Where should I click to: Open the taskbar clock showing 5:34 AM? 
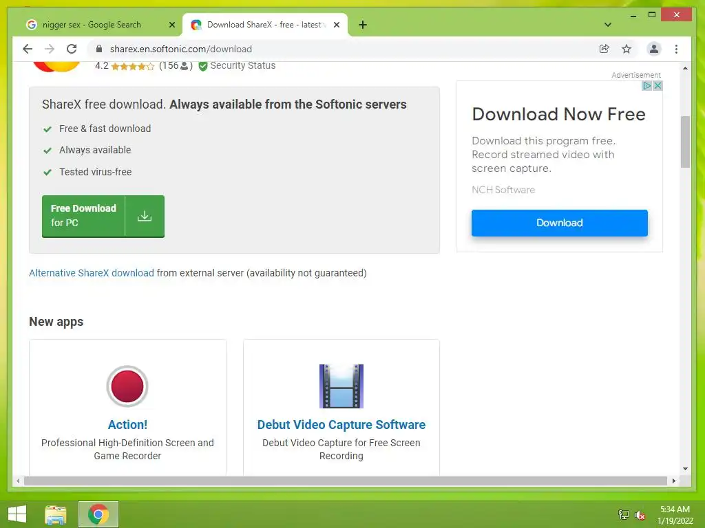tap(675, 514)
